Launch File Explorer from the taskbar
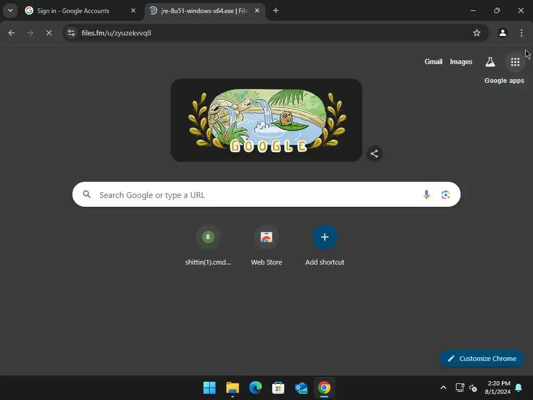This screenshot has width=533, height=400. coord(233,387)
